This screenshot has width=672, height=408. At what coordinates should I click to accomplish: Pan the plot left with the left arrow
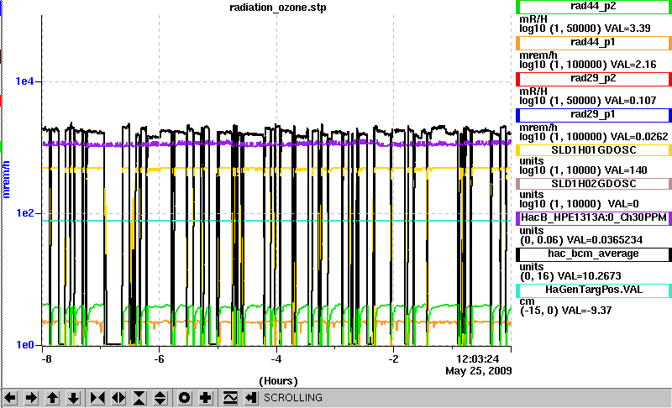click(x=10, y=398)
